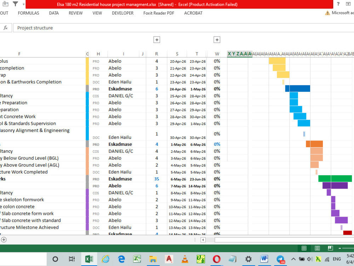Viewport: 354px width, 266px height.
Task: Open Cortana circle on taskbar
Action: [55, 259]
